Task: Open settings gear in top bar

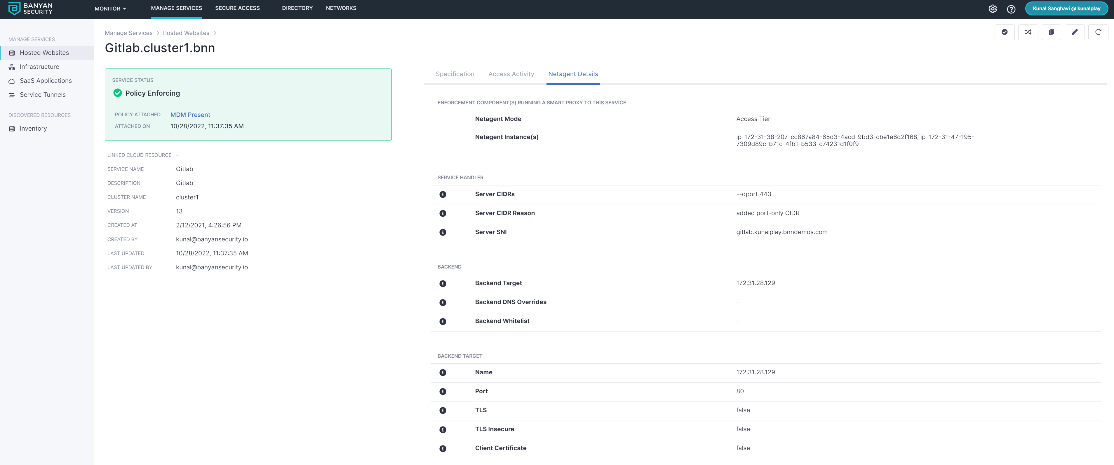Action: 993,9
